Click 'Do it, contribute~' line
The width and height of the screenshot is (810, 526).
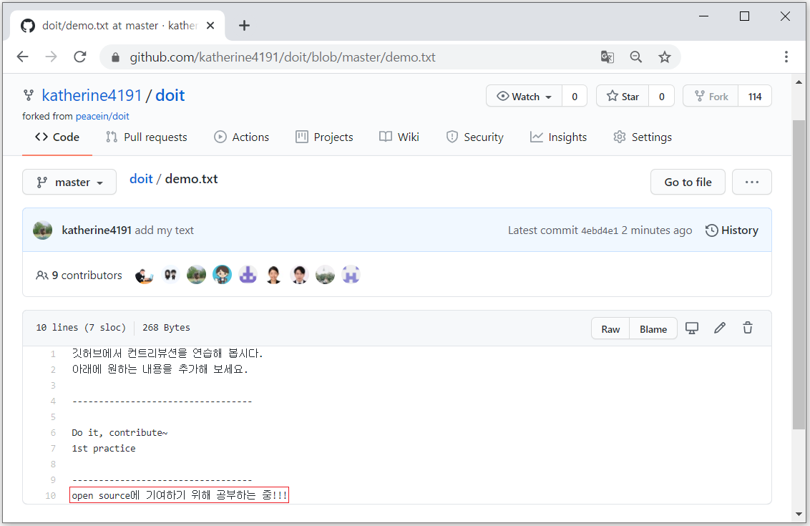point(119,433)
